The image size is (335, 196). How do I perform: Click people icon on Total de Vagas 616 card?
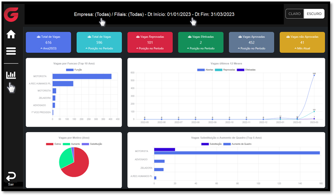point(39,37)
